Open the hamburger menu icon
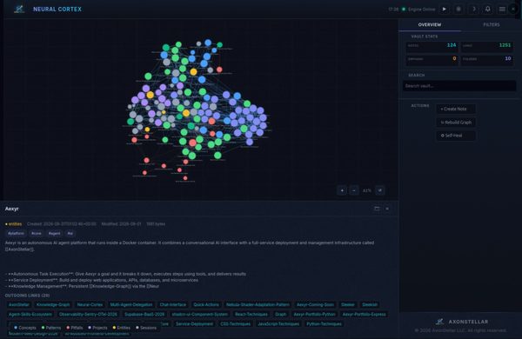 [x=502, y=9]
